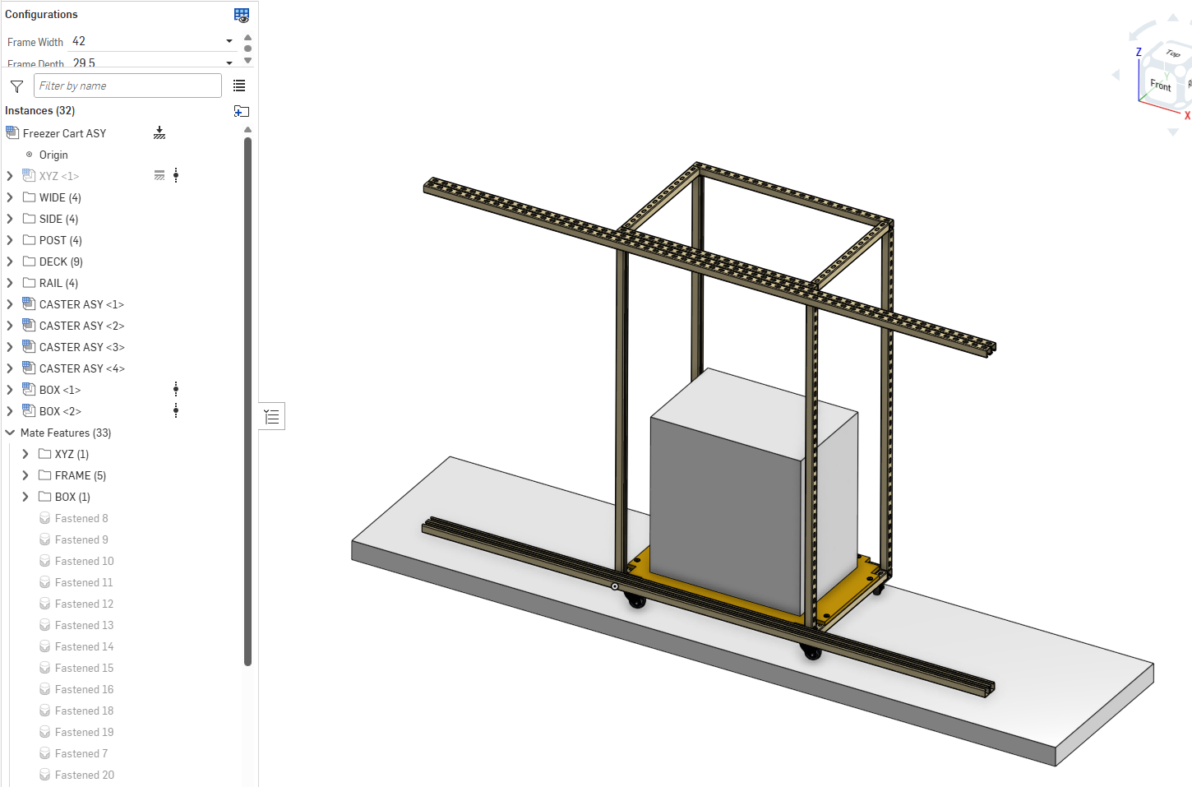Select Fastened 11 mate feature
Viewport: 1192px width, 787px height.
coord(84,582)
